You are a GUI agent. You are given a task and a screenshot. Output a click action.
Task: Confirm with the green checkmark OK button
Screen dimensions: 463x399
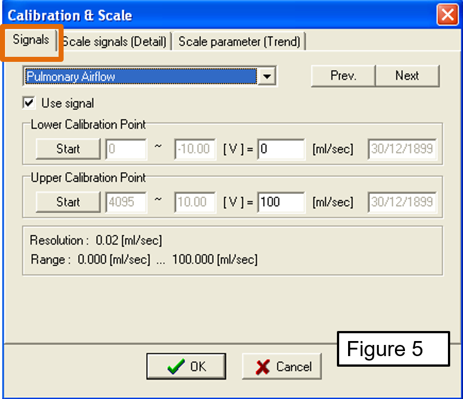click(x=186, y=366)
